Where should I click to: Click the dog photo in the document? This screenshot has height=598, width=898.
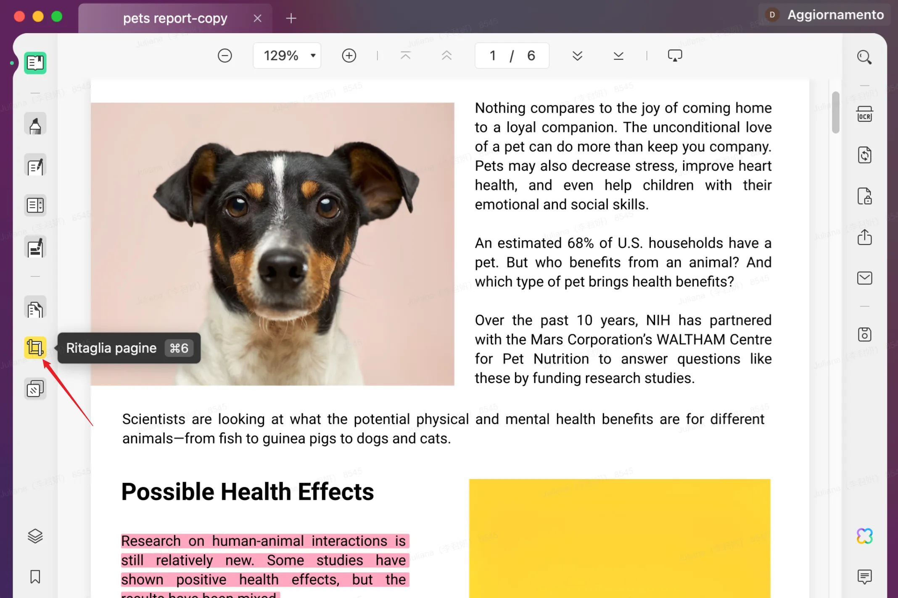tap(272, 244)
